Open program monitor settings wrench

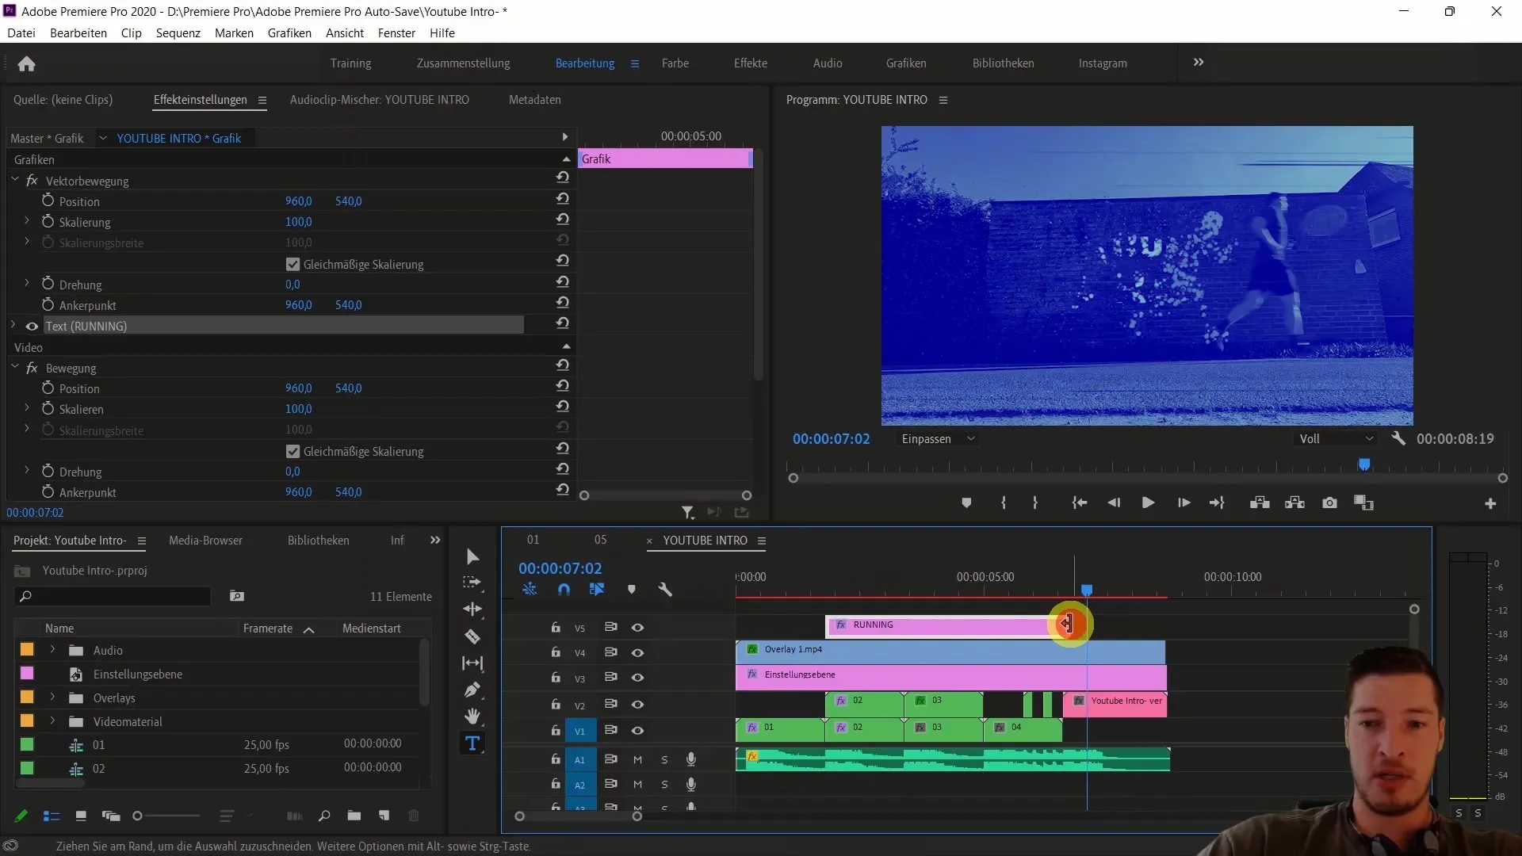(1398, 438)
